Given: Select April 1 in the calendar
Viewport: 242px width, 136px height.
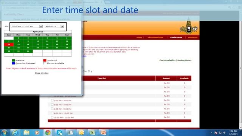Looking at the screenshot, I should coord(19,38).
